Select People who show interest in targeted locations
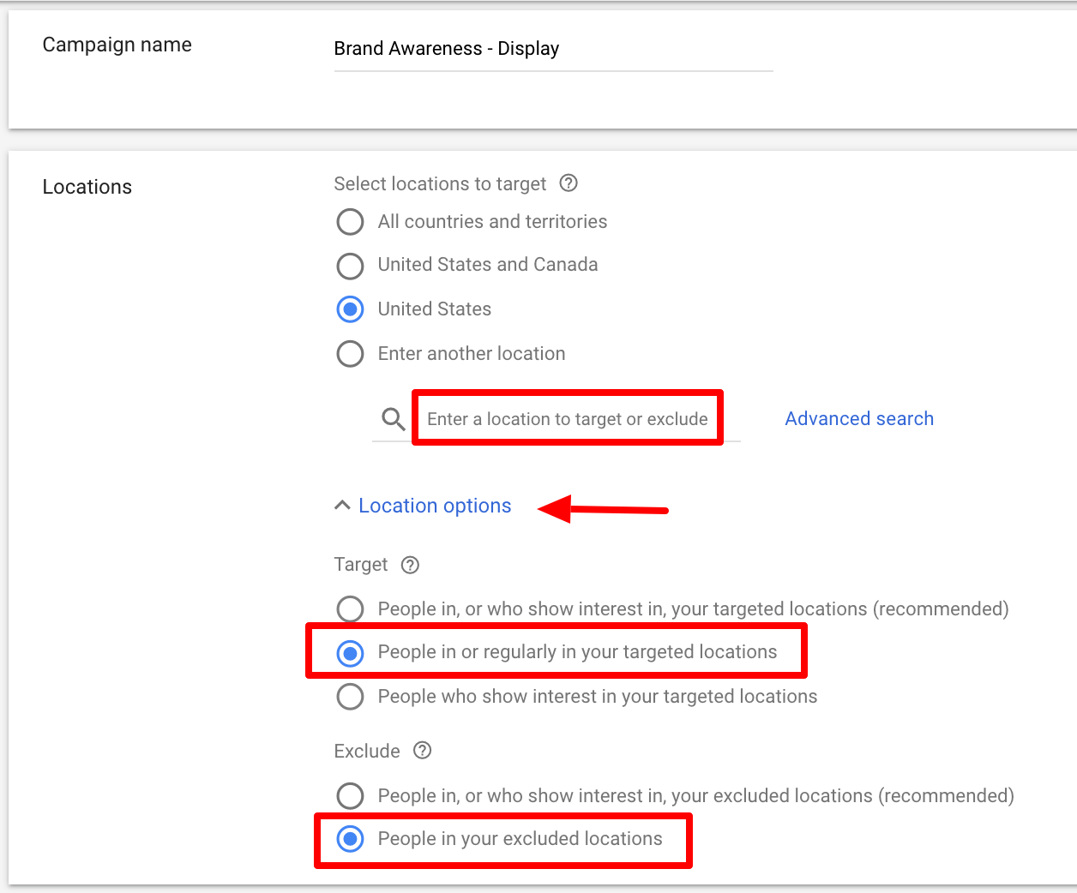The height and width of the screenshot is (893, 1077). click(x=350, y=697)
